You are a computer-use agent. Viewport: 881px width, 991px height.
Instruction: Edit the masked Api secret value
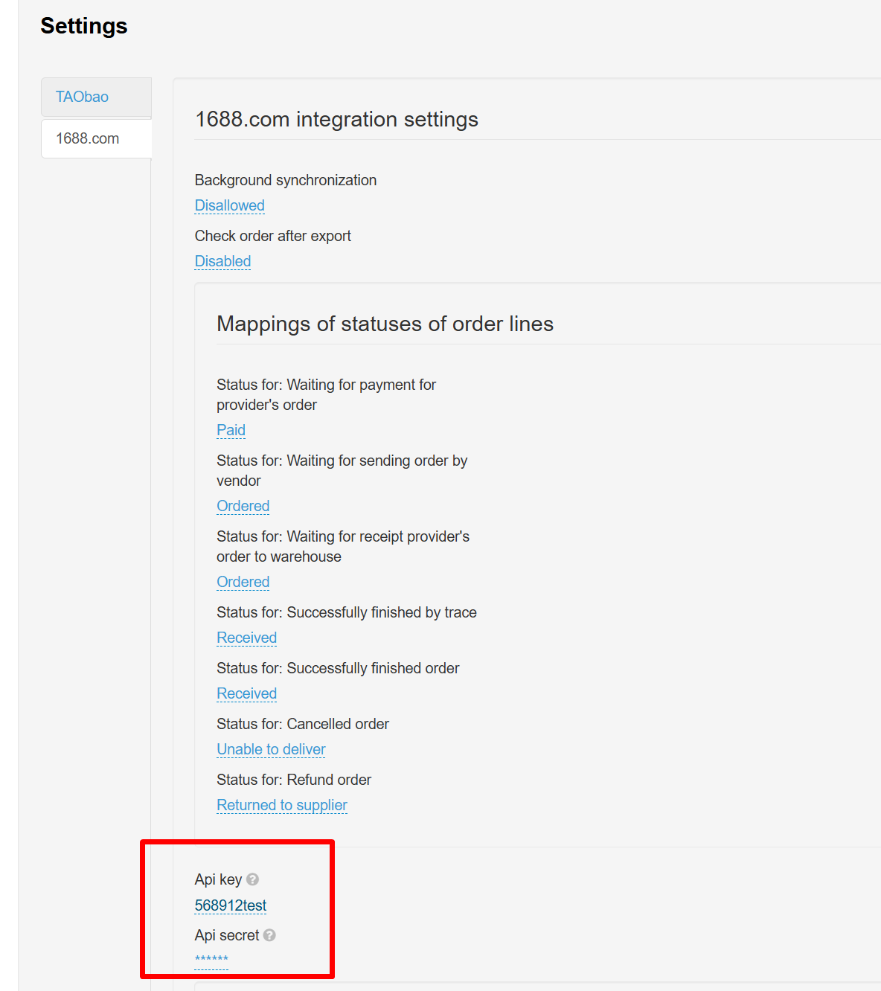tap(211, 959)
